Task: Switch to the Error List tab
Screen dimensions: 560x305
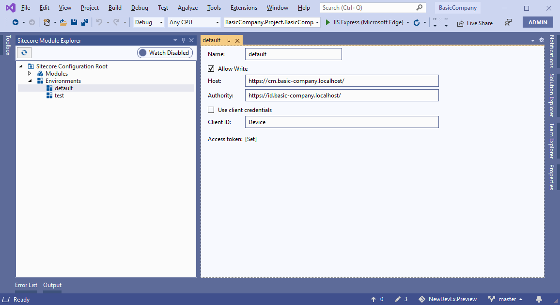Action: pyautogui.click(x=26, y=285)
